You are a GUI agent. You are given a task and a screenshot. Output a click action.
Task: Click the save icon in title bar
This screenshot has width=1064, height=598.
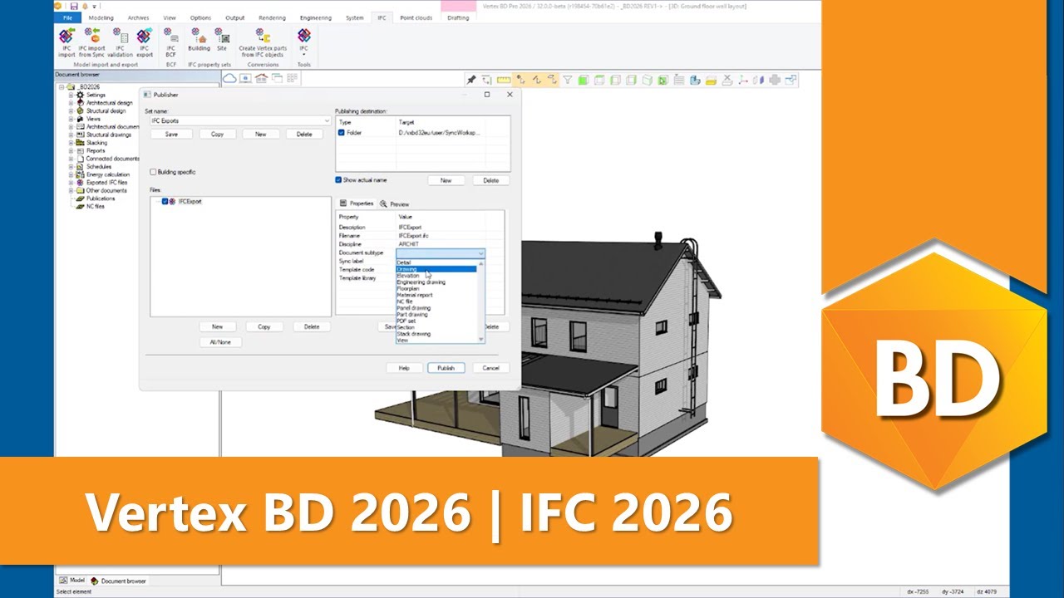coord(73,6)
